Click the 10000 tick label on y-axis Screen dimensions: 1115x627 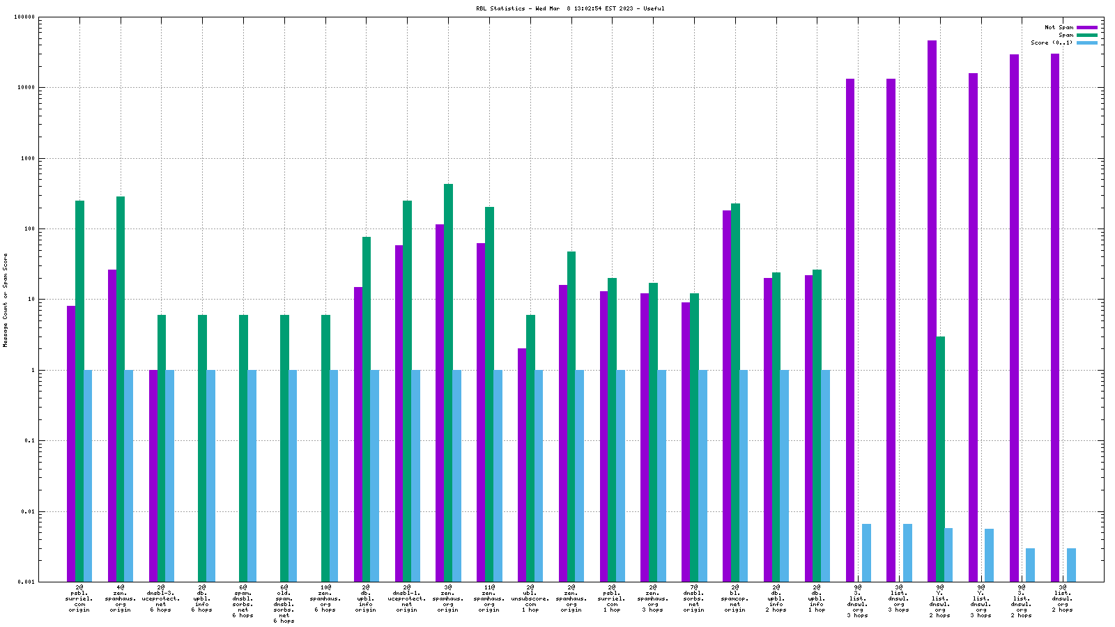(x=25, y=88)
